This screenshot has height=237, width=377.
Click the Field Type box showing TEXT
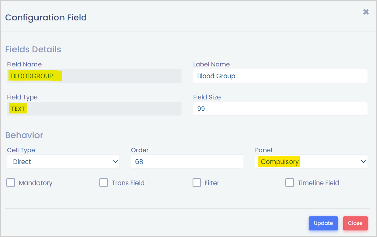click(94, 109)
